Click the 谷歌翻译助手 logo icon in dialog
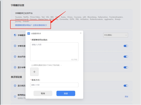Image resolution: width=141 pixels, height=105 pixels. pos(29,34)
